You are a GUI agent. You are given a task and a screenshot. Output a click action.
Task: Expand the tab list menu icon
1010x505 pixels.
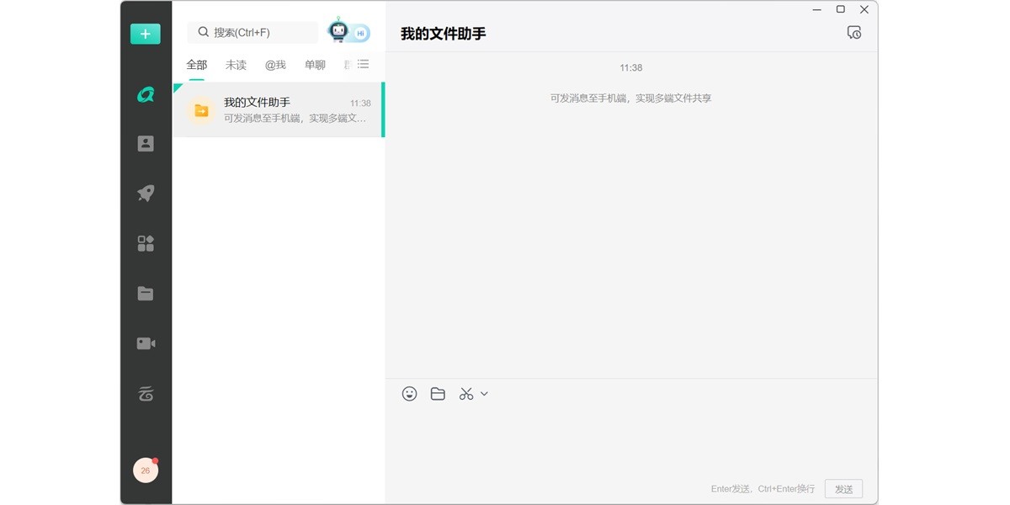363,64
